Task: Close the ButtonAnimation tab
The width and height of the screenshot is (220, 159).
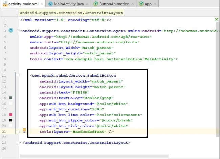Action: [x=132, y=4]
